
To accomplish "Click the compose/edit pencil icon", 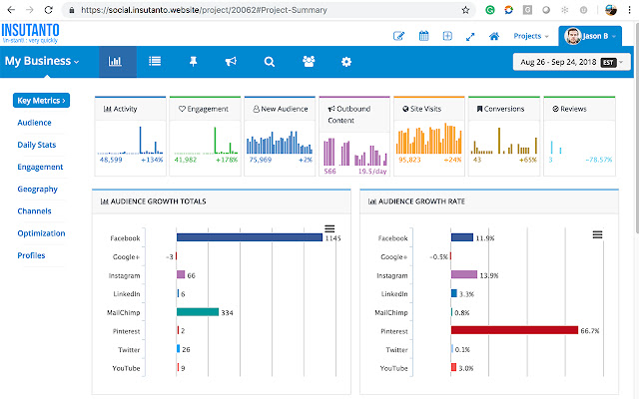I will coord(398,36).
